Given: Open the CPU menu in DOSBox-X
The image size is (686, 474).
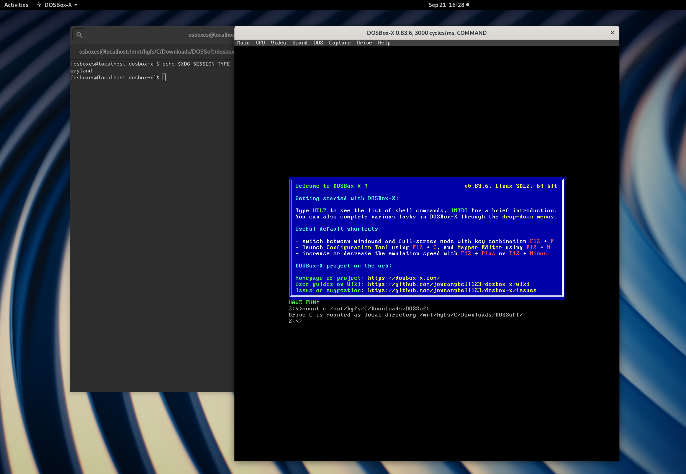Looking at the screenshot, I should pyautogui.click(x=260, y=43).
